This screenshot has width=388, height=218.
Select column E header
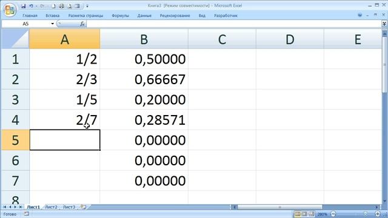[353, 39]
